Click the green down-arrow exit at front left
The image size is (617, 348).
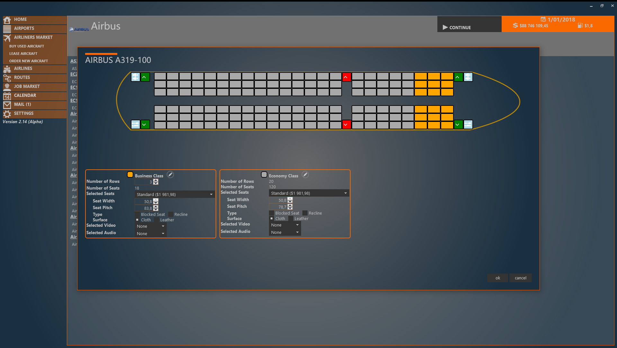[145, 124]
